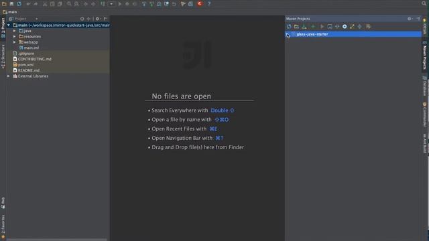Reimport all Maven projects icon
429x241 pixels.
289,27
